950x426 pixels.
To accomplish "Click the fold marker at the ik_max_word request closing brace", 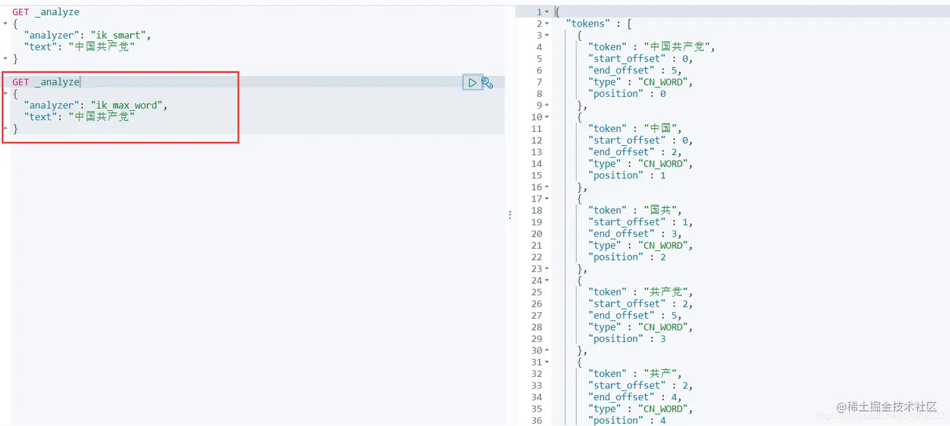I will click(6, 129).
